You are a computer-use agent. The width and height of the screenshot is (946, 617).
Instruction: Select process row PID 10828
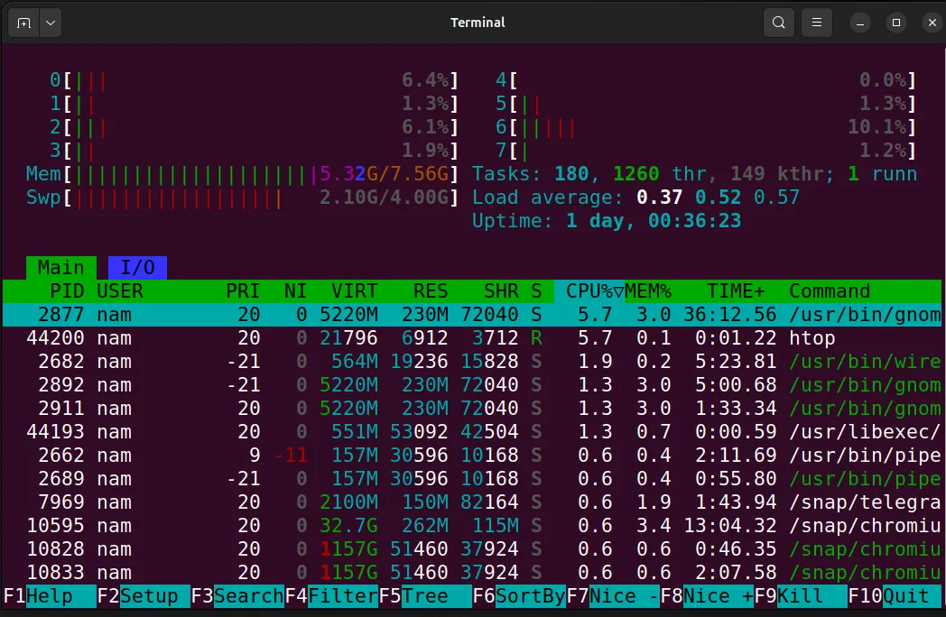tap(472, 549)
